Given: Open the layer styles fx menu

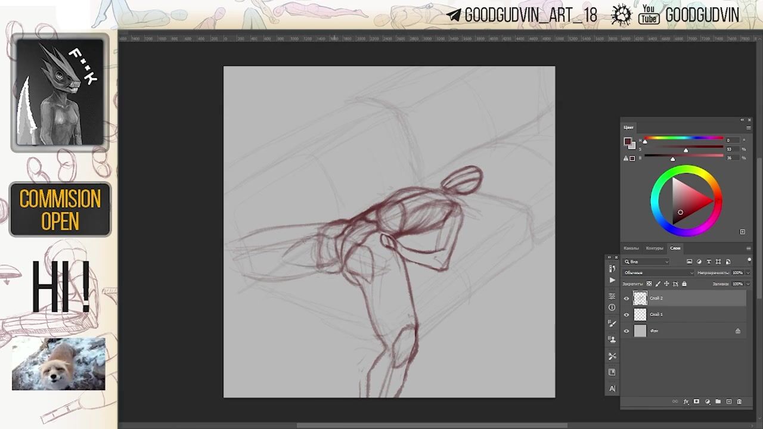Looking at the screenshot, I should point(686,402).
